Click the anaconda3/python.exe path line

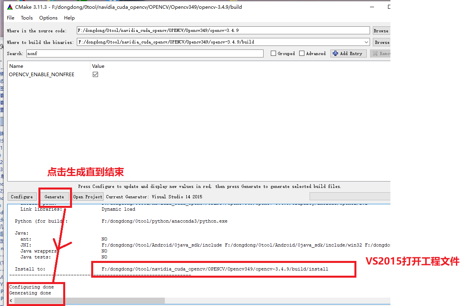click(x=164, y=221)
